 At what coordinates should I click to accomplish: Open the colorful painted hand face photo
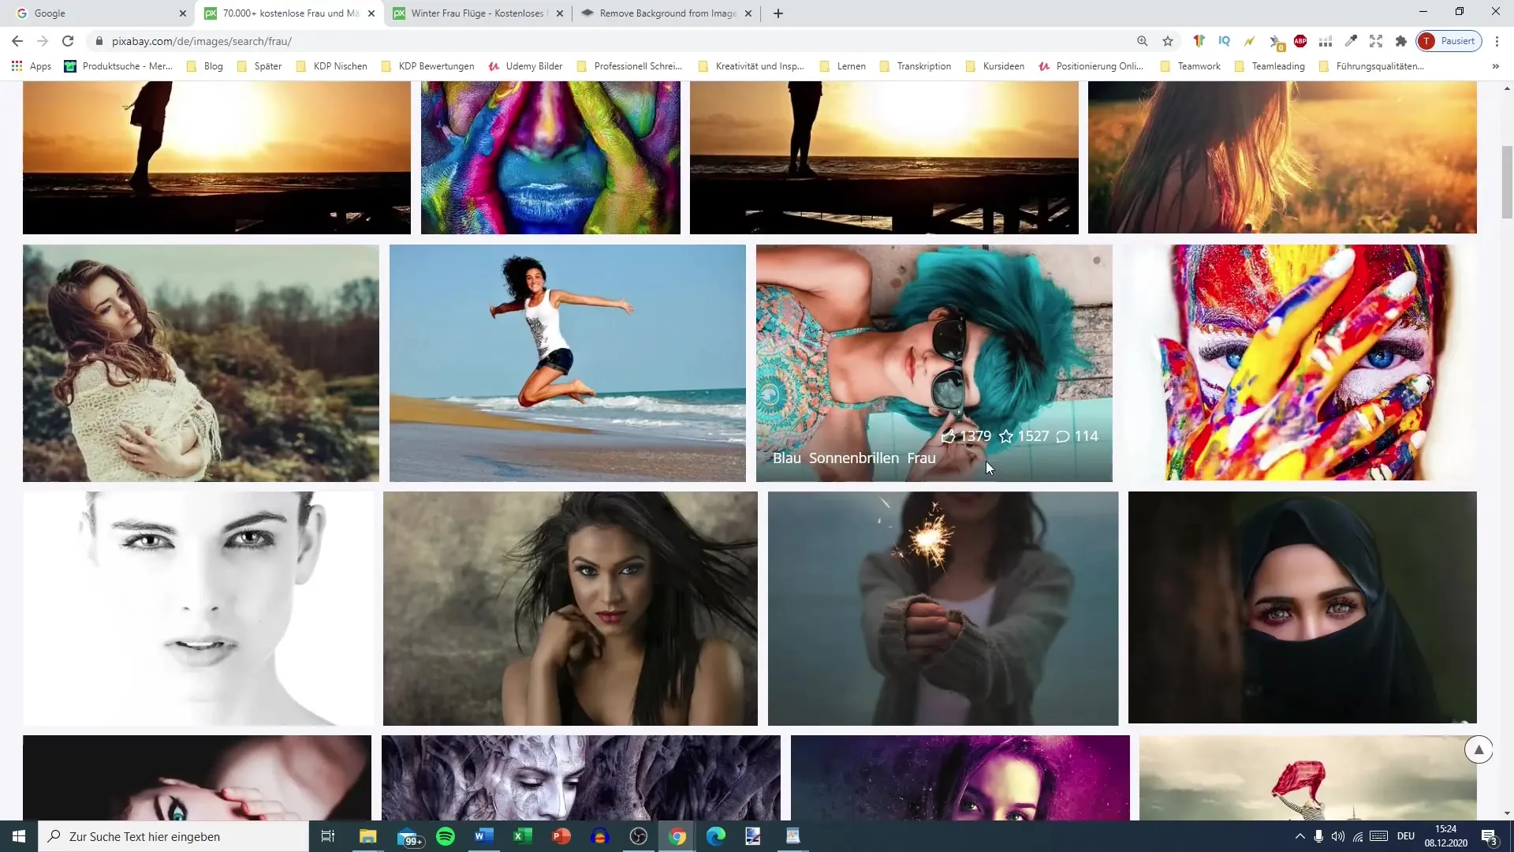click(x=1300, y=363)
